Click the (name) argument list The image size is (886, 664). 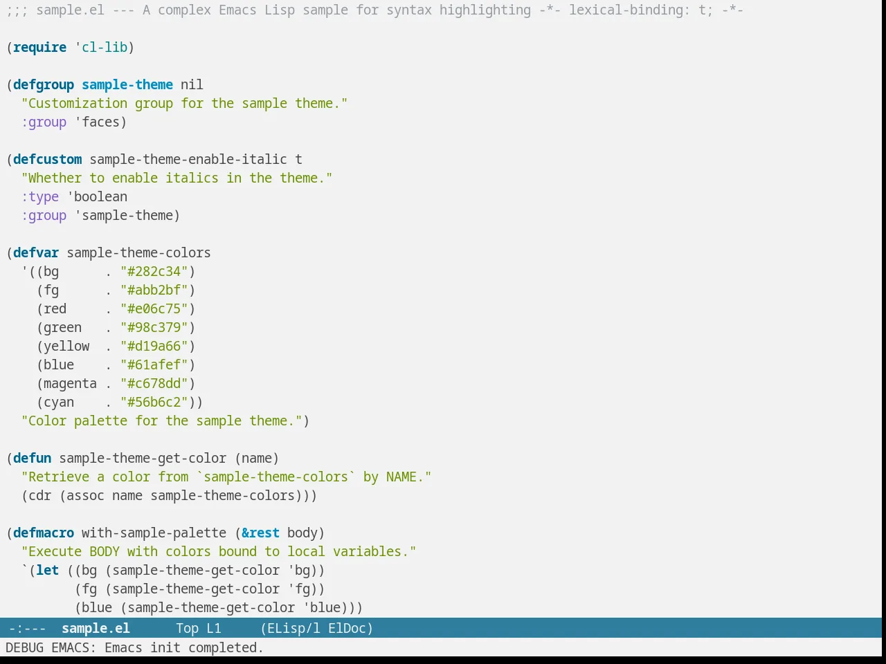[x=257, y=458]
